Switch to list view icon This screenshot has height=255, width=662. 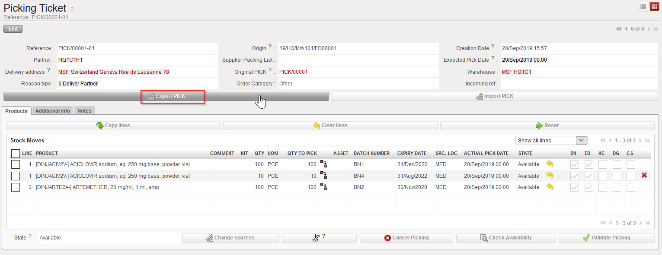[x=643, y=6]
